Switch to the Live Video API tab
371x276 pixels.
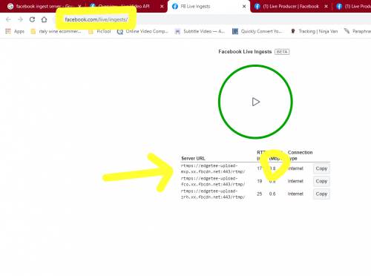[x=125, y=7]
